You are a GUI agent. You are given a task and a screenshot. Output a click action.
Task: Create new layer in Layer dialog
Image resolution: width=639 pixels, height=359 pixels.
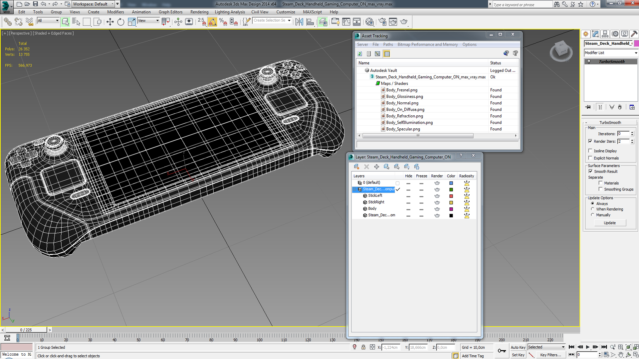[x=356, y=167]
